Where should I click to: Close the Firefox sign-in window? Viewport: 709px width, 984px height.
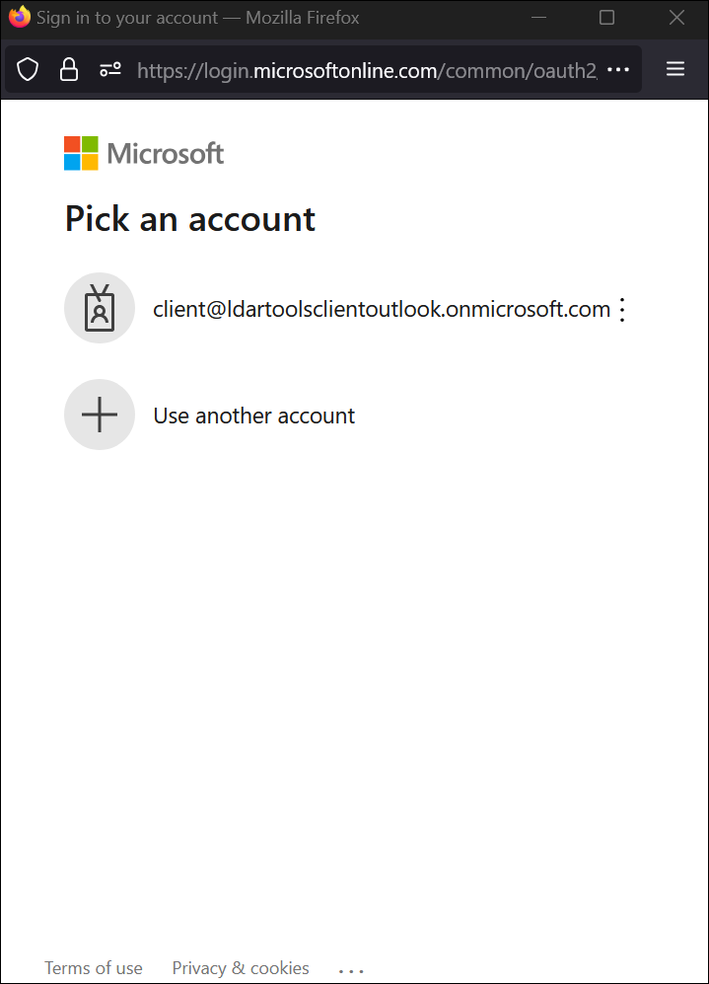[x=676, y=18]
